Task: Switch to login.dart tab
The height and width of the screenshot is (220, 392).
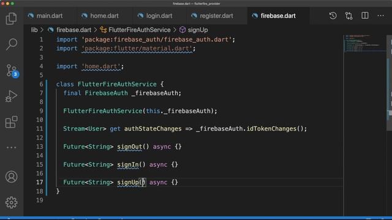Action: point(159,16)
